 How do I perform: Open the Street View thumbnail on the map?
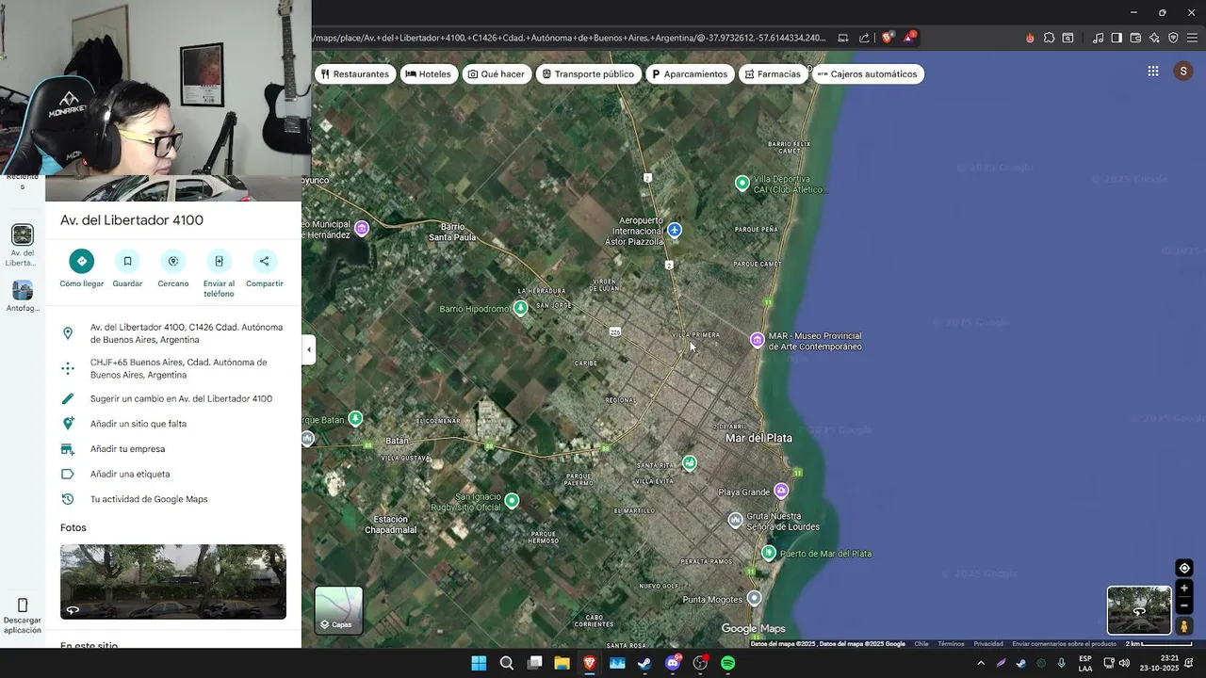pos(1139,610)
